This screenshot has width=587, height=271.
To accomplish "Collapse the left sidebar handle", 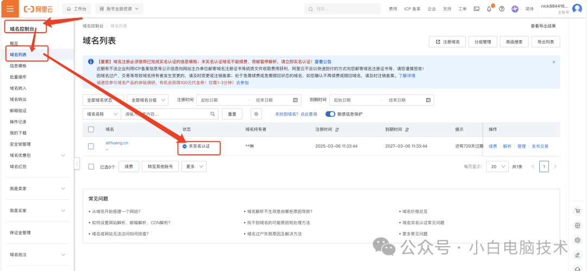I will tap(77, 163).
